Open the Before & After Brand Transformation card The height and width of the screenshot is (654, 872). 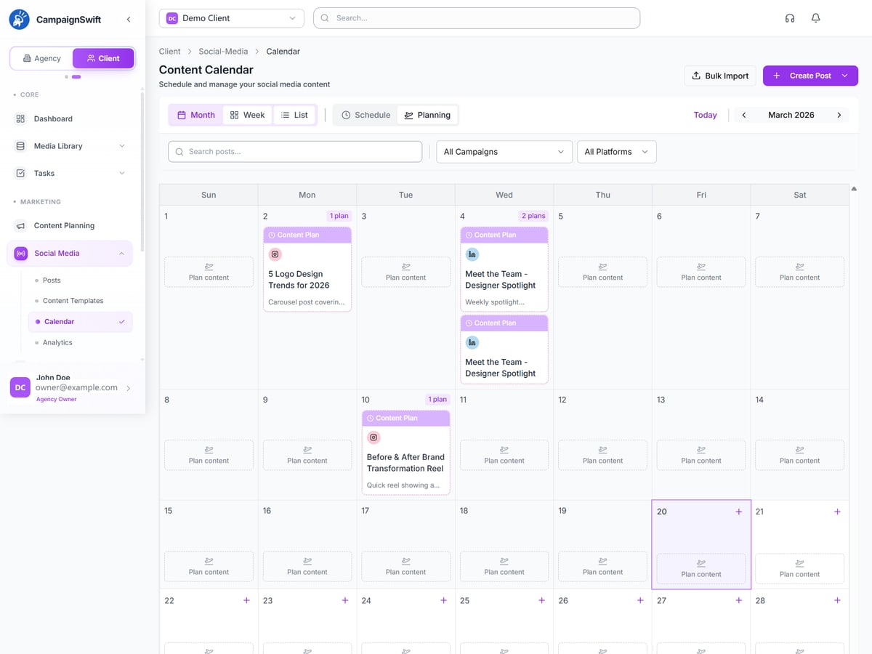[405, 453]
